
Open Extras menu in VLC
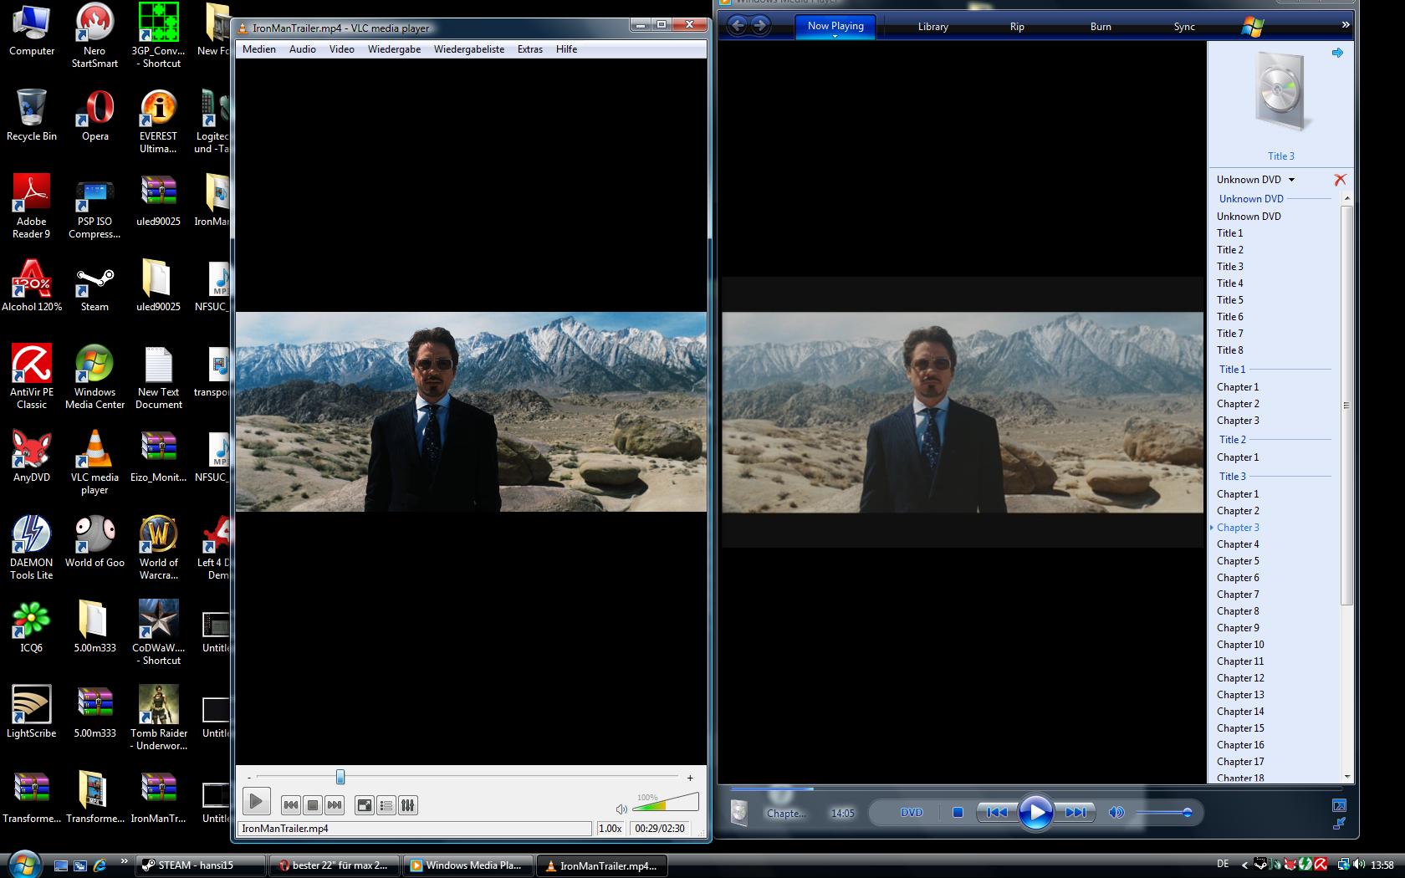530,49
